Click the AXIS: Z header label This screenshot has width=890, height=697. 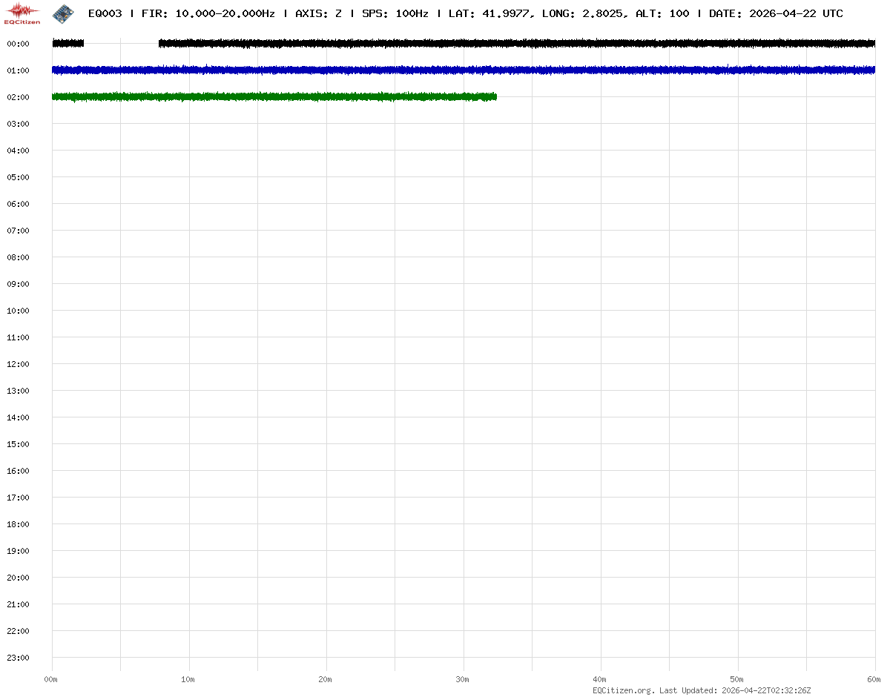pos(318,13)
